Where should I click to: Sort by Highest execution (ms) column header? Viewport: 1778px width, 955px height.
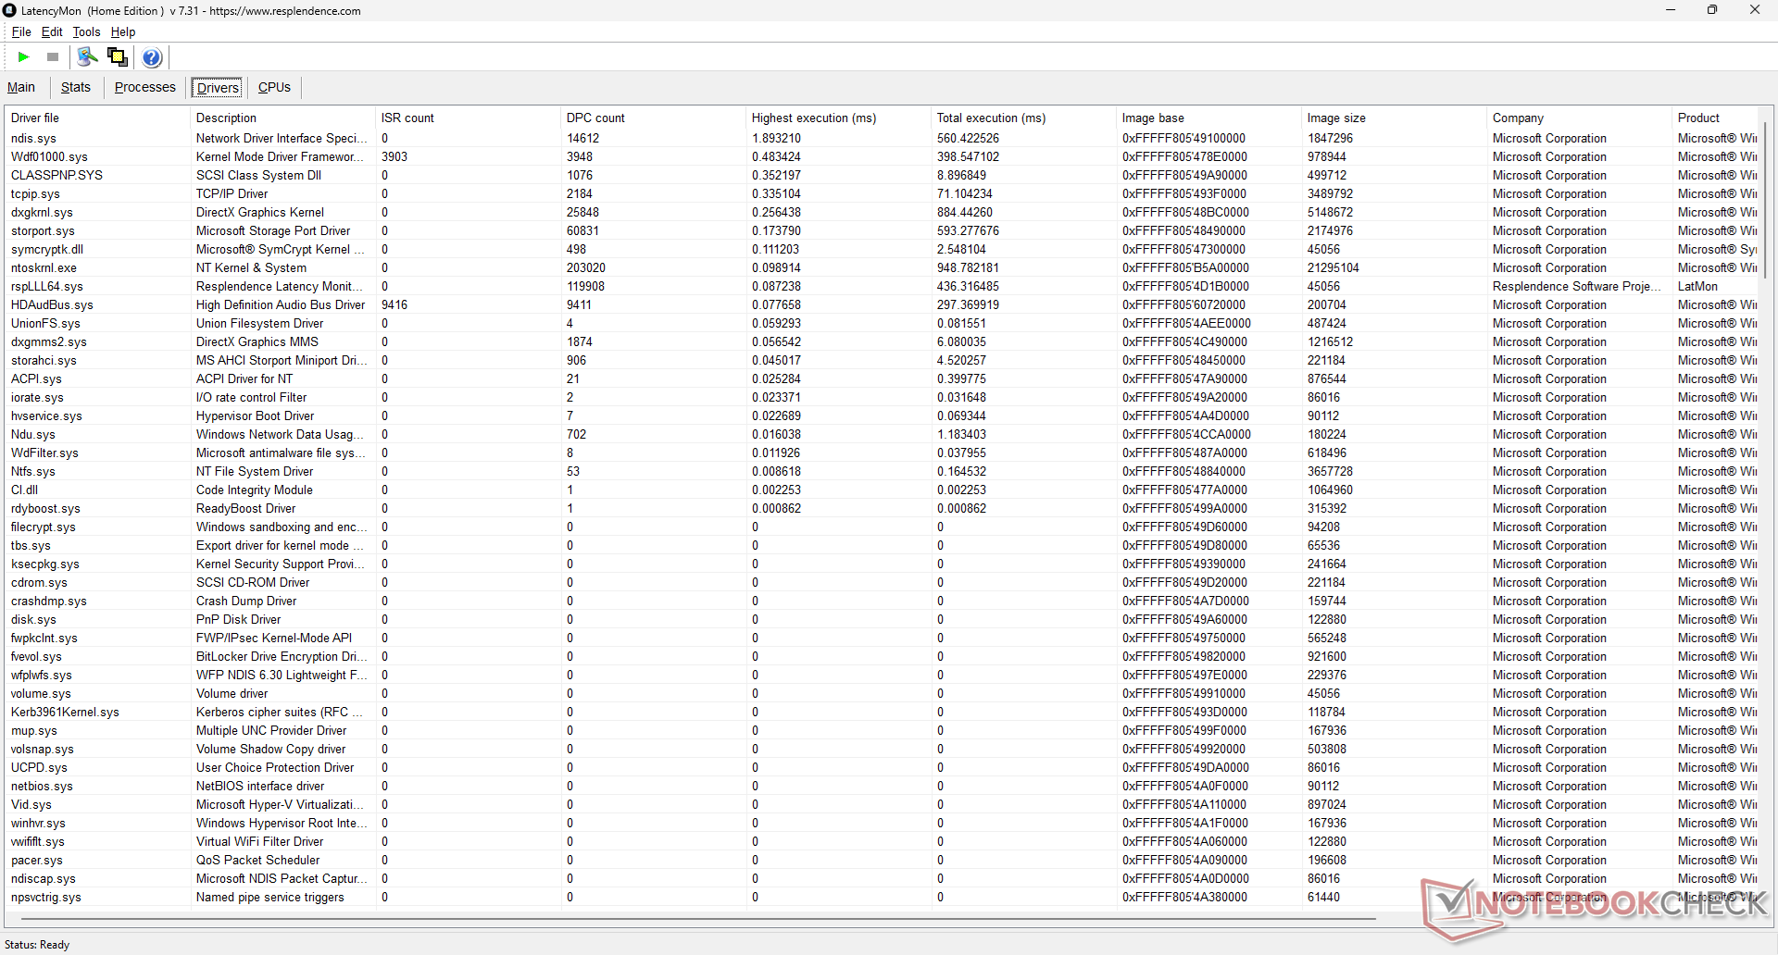[x=839, y=118]
